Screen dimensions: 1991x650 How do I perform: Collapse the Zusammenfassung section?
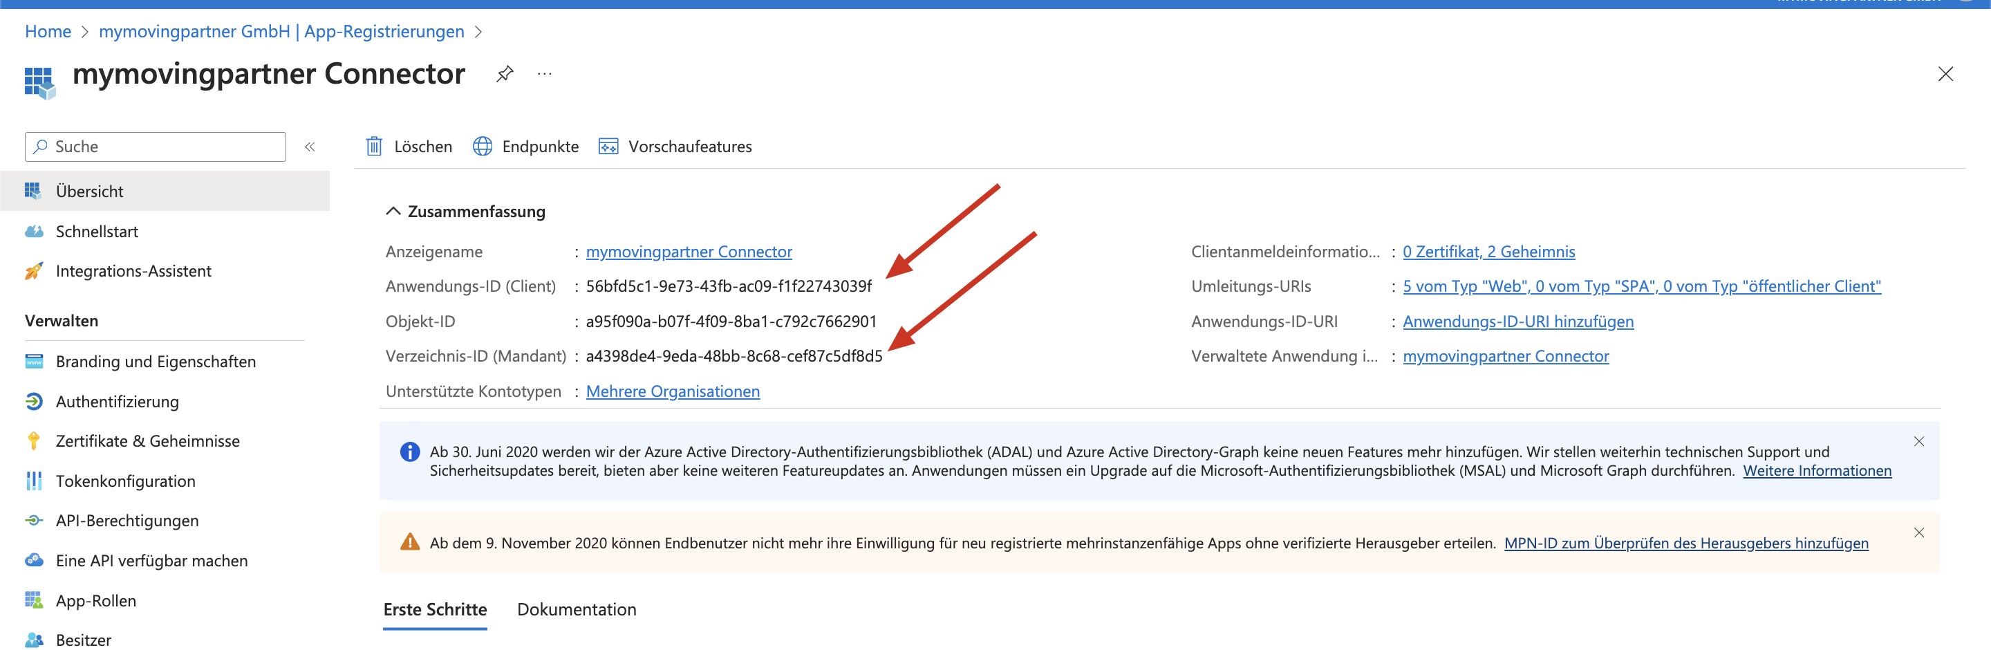pyautogui.click(x=393, y=211)
